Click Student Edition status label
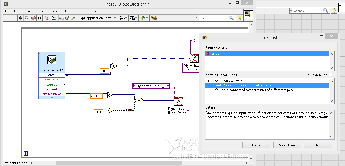The image size is (345, 166). point(16,163)
